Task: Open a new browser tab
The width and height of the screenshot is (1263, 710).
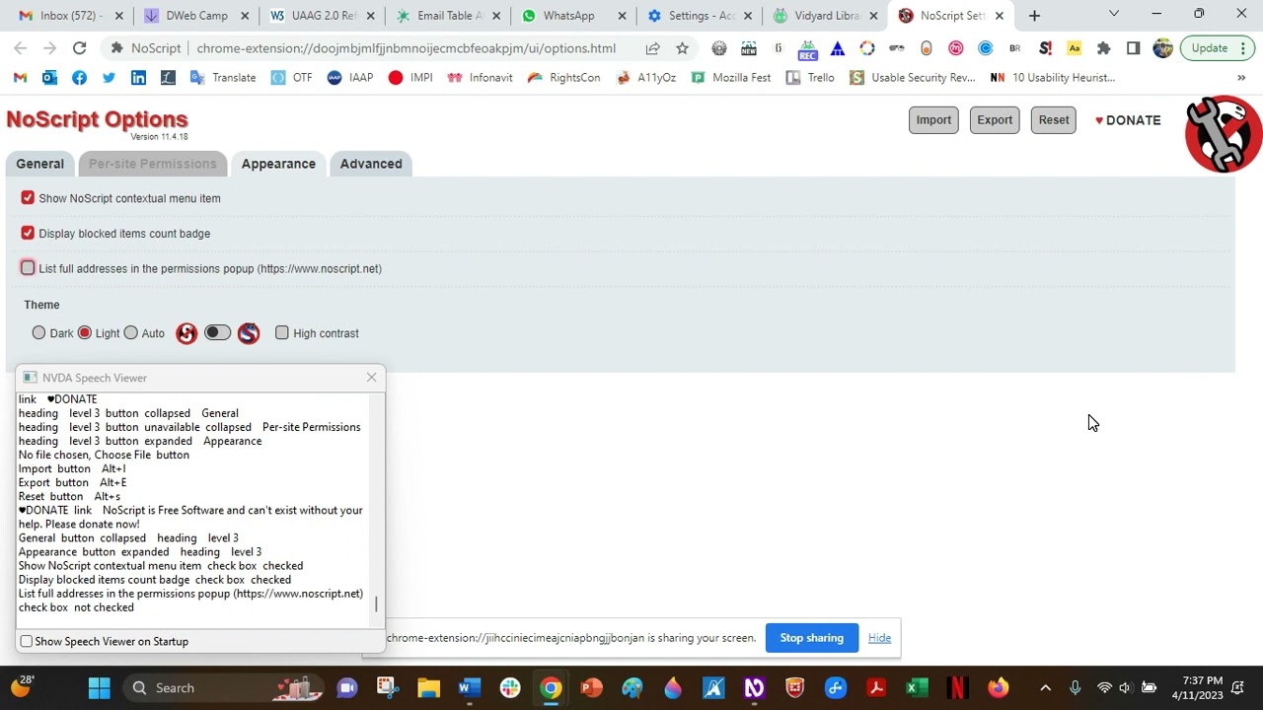Action: pos(1034,16)
